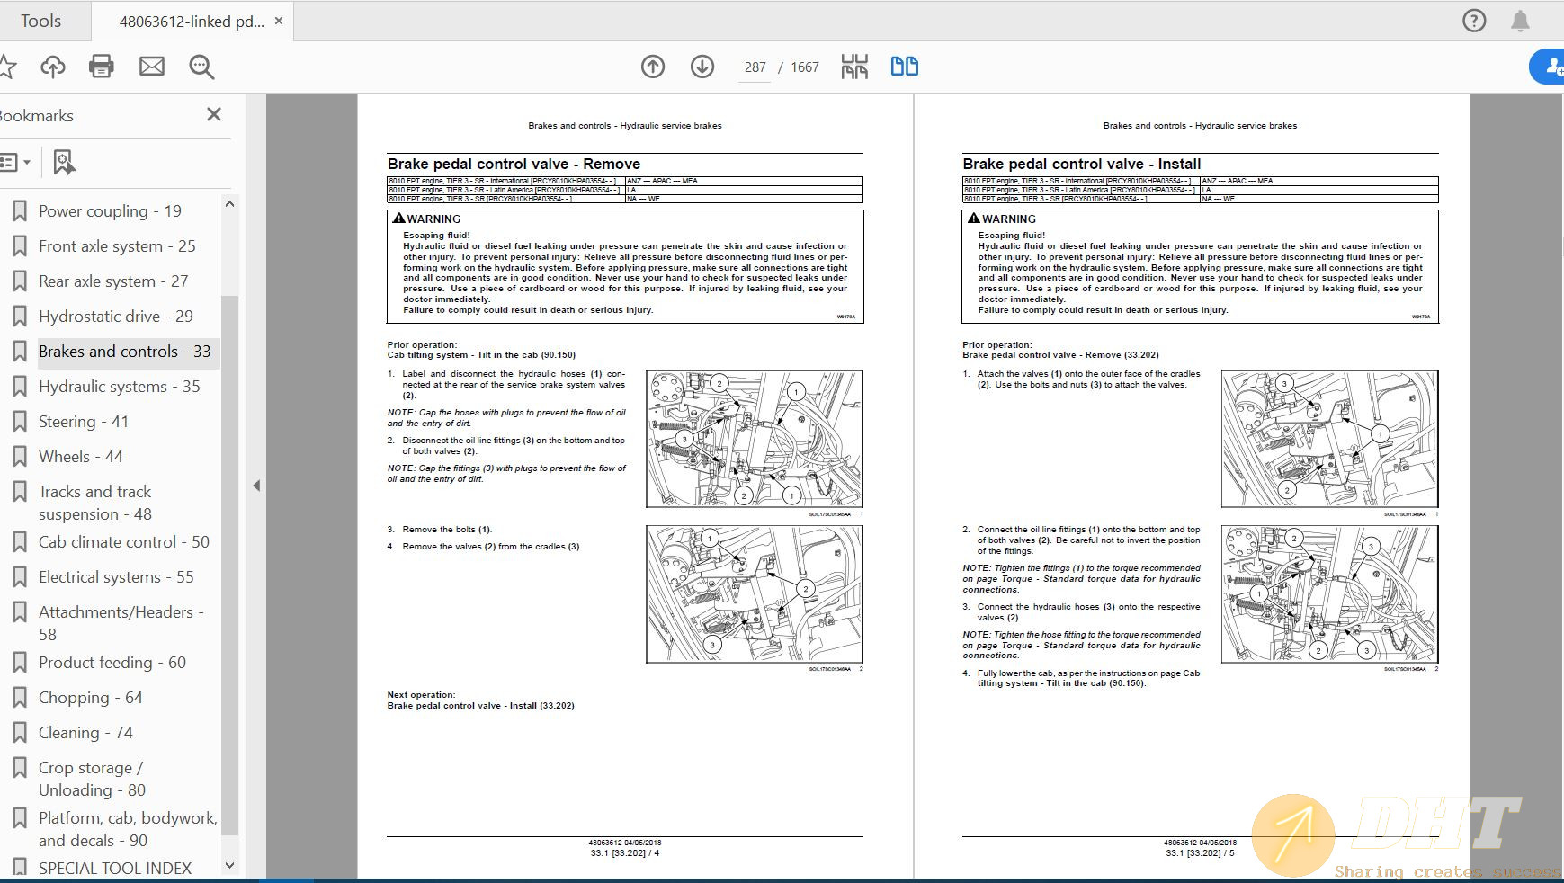This screenshot has height=883, width=1564.
Task: Open the notifications bell
Action: point(1520,21)
